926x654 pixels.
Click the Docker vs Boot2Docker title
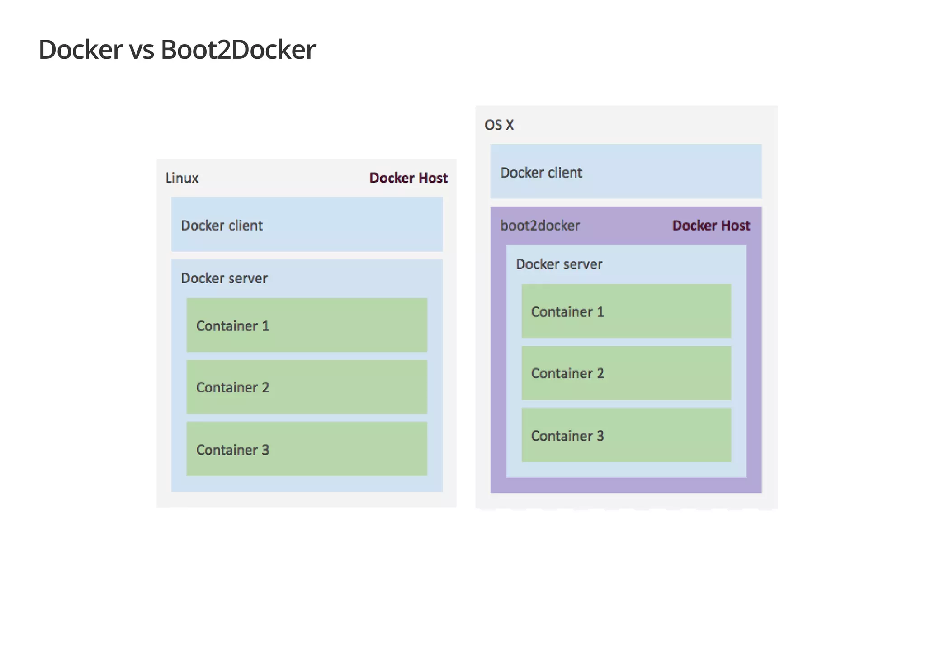177,50
